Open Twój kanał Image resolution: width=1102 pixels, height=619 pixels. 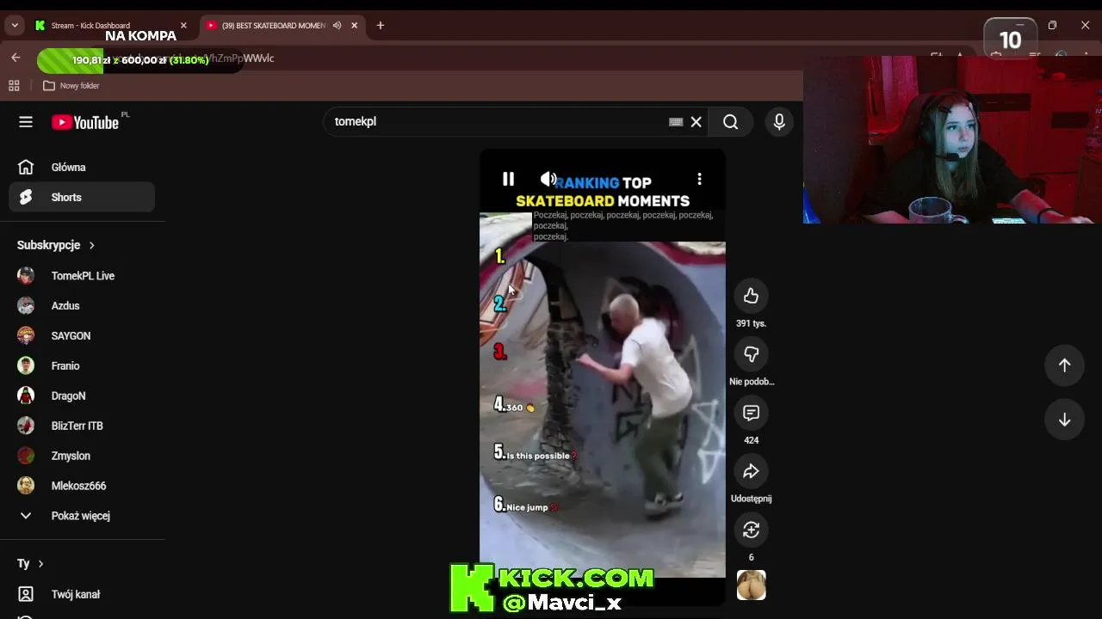tap(82, 594)
